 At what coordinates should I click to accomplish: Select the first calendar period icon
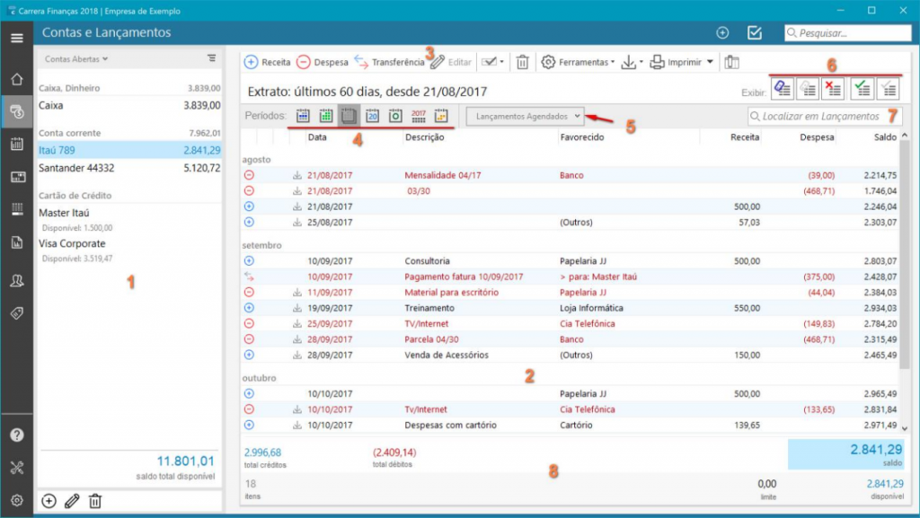click(303, 116)
